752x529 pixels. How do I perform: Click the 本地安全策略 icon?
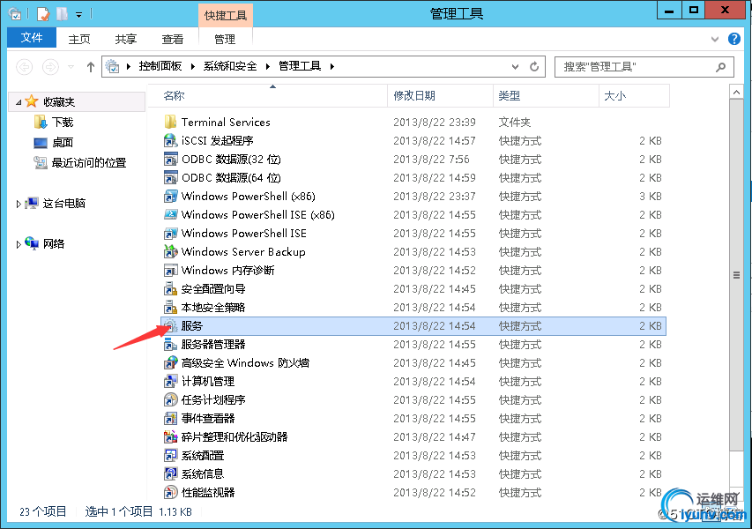(170, 308)
